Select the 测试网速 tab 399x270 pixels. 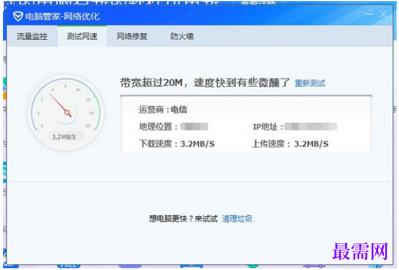click(x=82, y=36)
